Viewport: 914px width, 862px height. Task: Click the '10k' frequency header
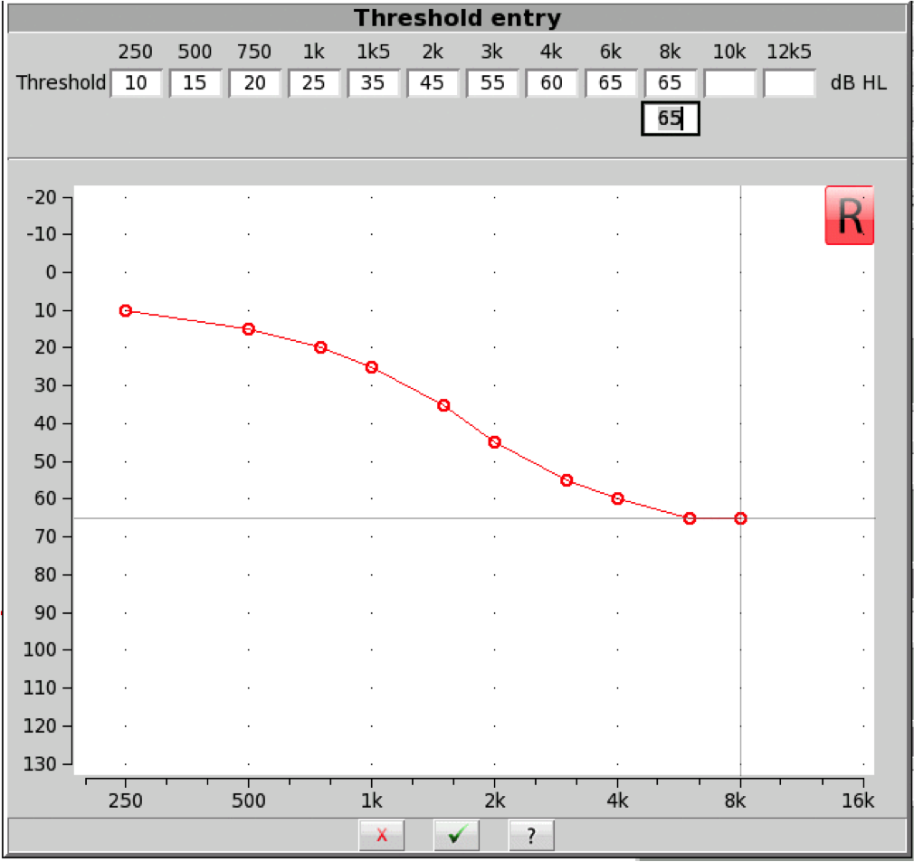729,52
